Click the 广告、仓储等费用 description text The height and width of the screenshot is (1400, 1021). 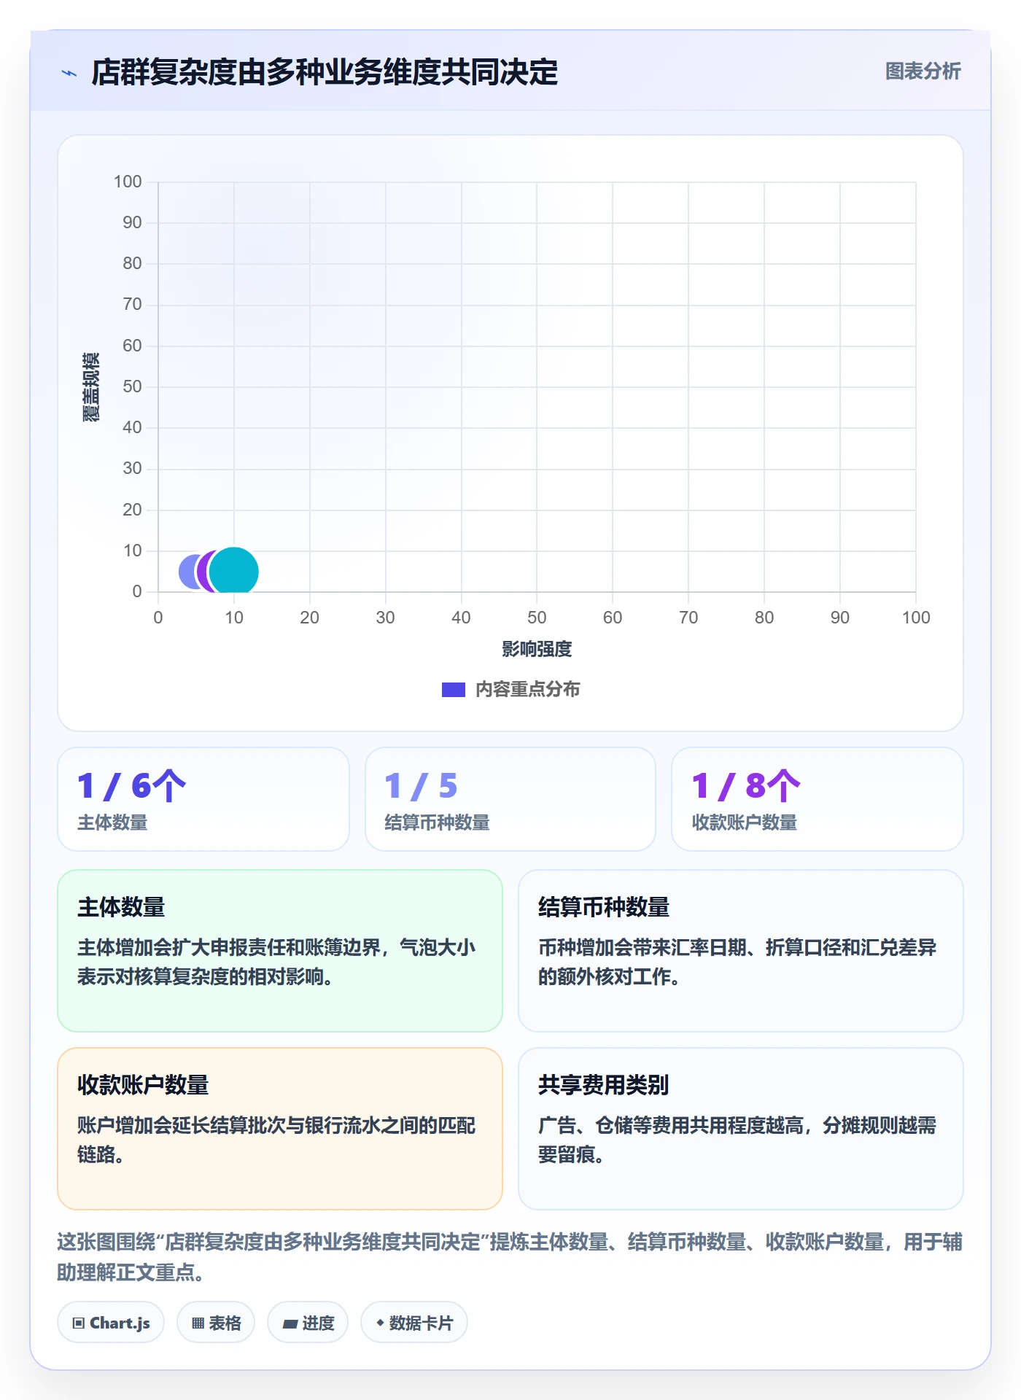737,1140
